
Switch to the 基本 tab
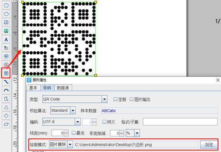[x=34, y=88]
